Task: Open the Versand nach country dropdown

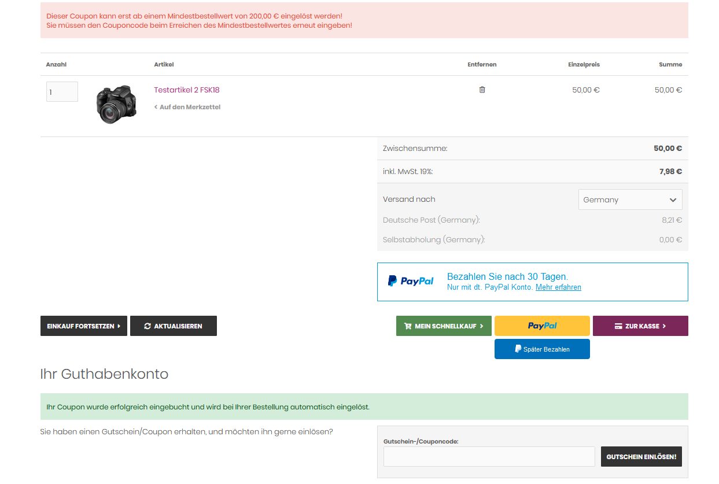Action: (629, 199)
